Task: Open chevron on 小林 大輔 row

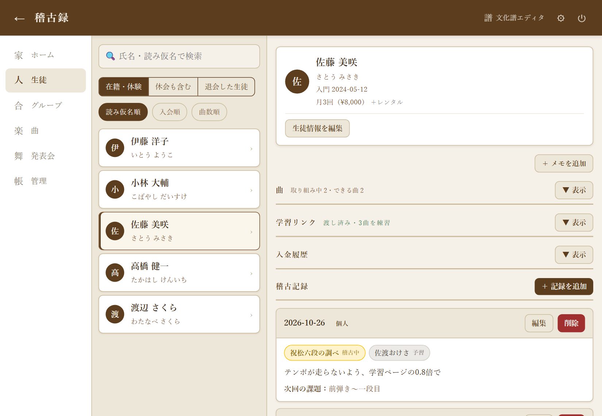Action: tap(251, 190)
